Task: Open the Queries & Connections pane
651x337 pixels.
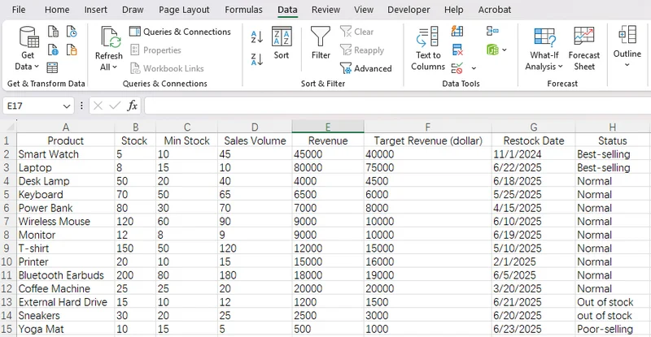Action: (x=180, y=32)
